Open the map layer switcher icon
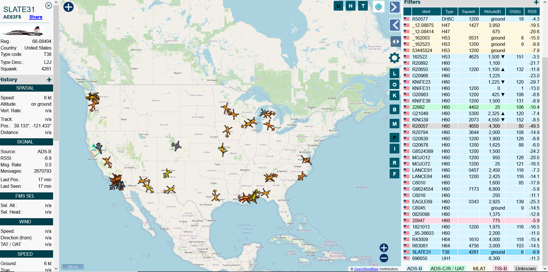The image size is (548, 272). [x=379, y=6]
